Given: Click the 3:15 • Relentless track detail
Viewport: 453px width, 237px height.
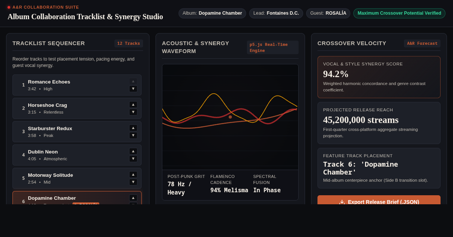Looking at the screenshot, I should coord(46,112).
